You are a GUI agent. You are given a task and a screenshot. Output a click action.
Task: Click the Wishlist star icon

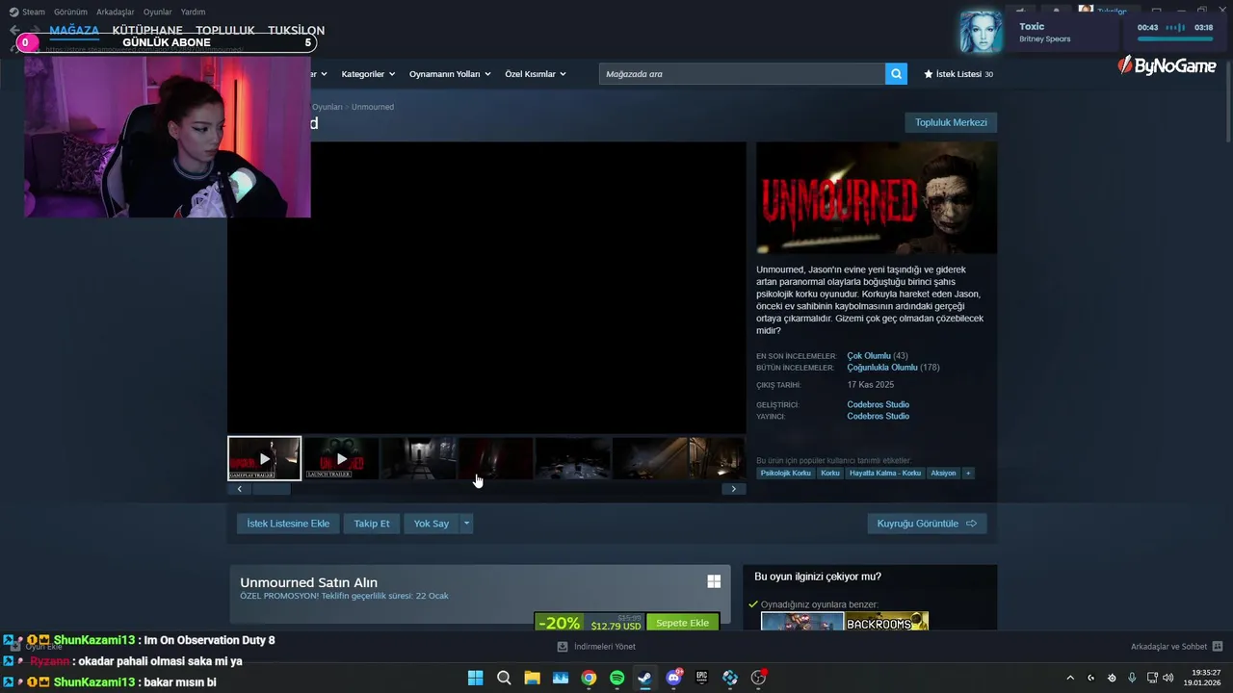pyautogui.click(x=929, y=74)
